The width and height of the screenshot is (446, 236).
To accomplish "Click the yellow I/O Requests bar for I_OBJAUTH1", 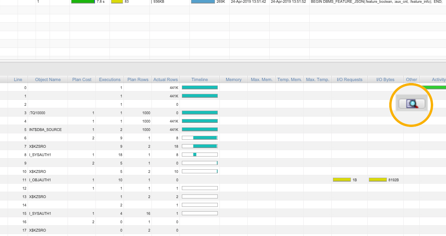I will (x=342, y=180).
